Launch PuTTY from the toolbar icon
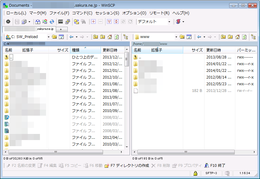This screenshot has height=179, width=260. 68,22
